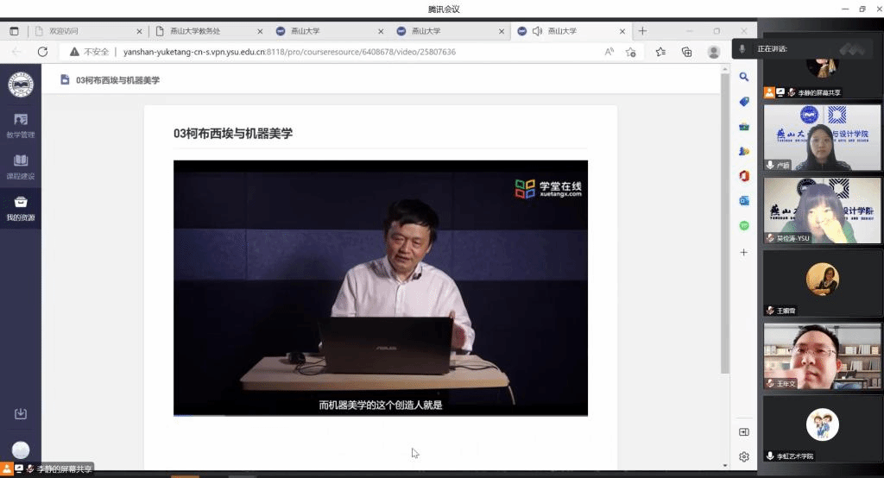Screen dimensions: 884x478
Task: Click the address bar URL field
Action: tap(345, 52)
